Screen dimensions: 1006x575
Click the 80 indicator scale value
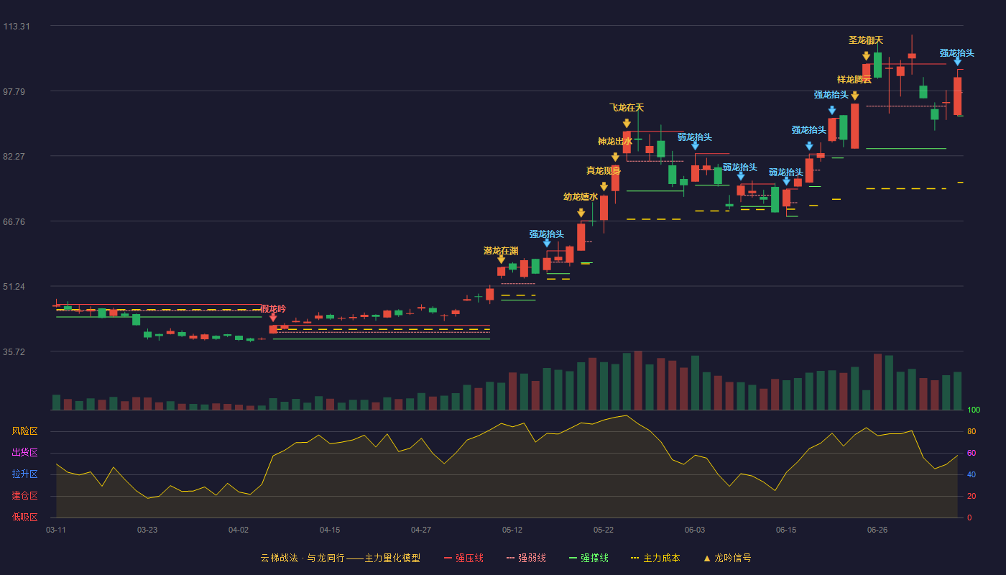[971, 431]
